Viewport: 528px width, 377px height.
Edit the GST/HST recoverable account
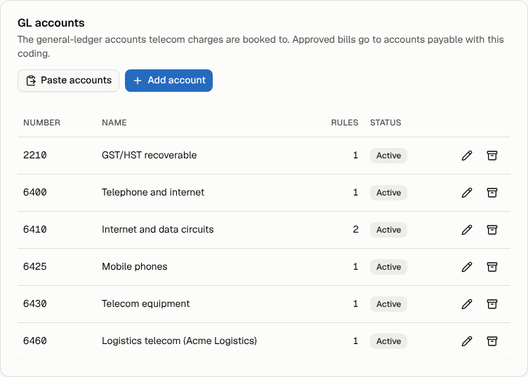[x=467, y=156]
